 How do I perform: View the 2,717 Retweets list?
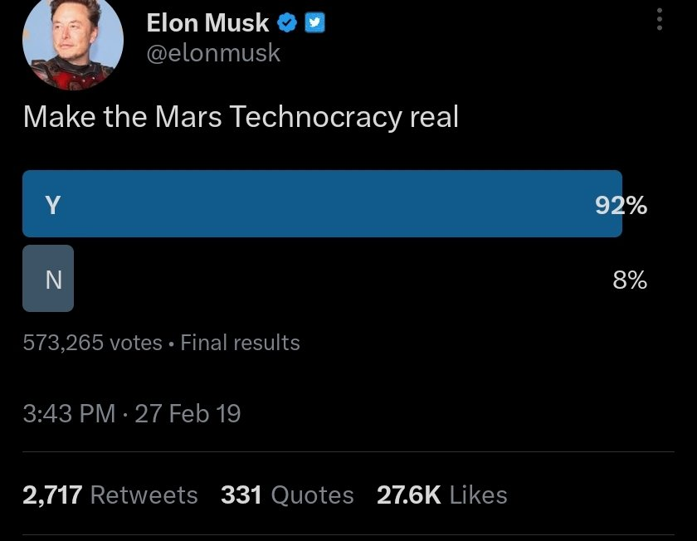coord(110,495)
